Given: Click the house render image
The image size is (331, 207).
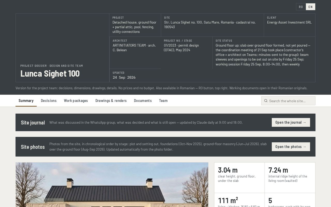Looking at the screenshot, I should point(112,185).
